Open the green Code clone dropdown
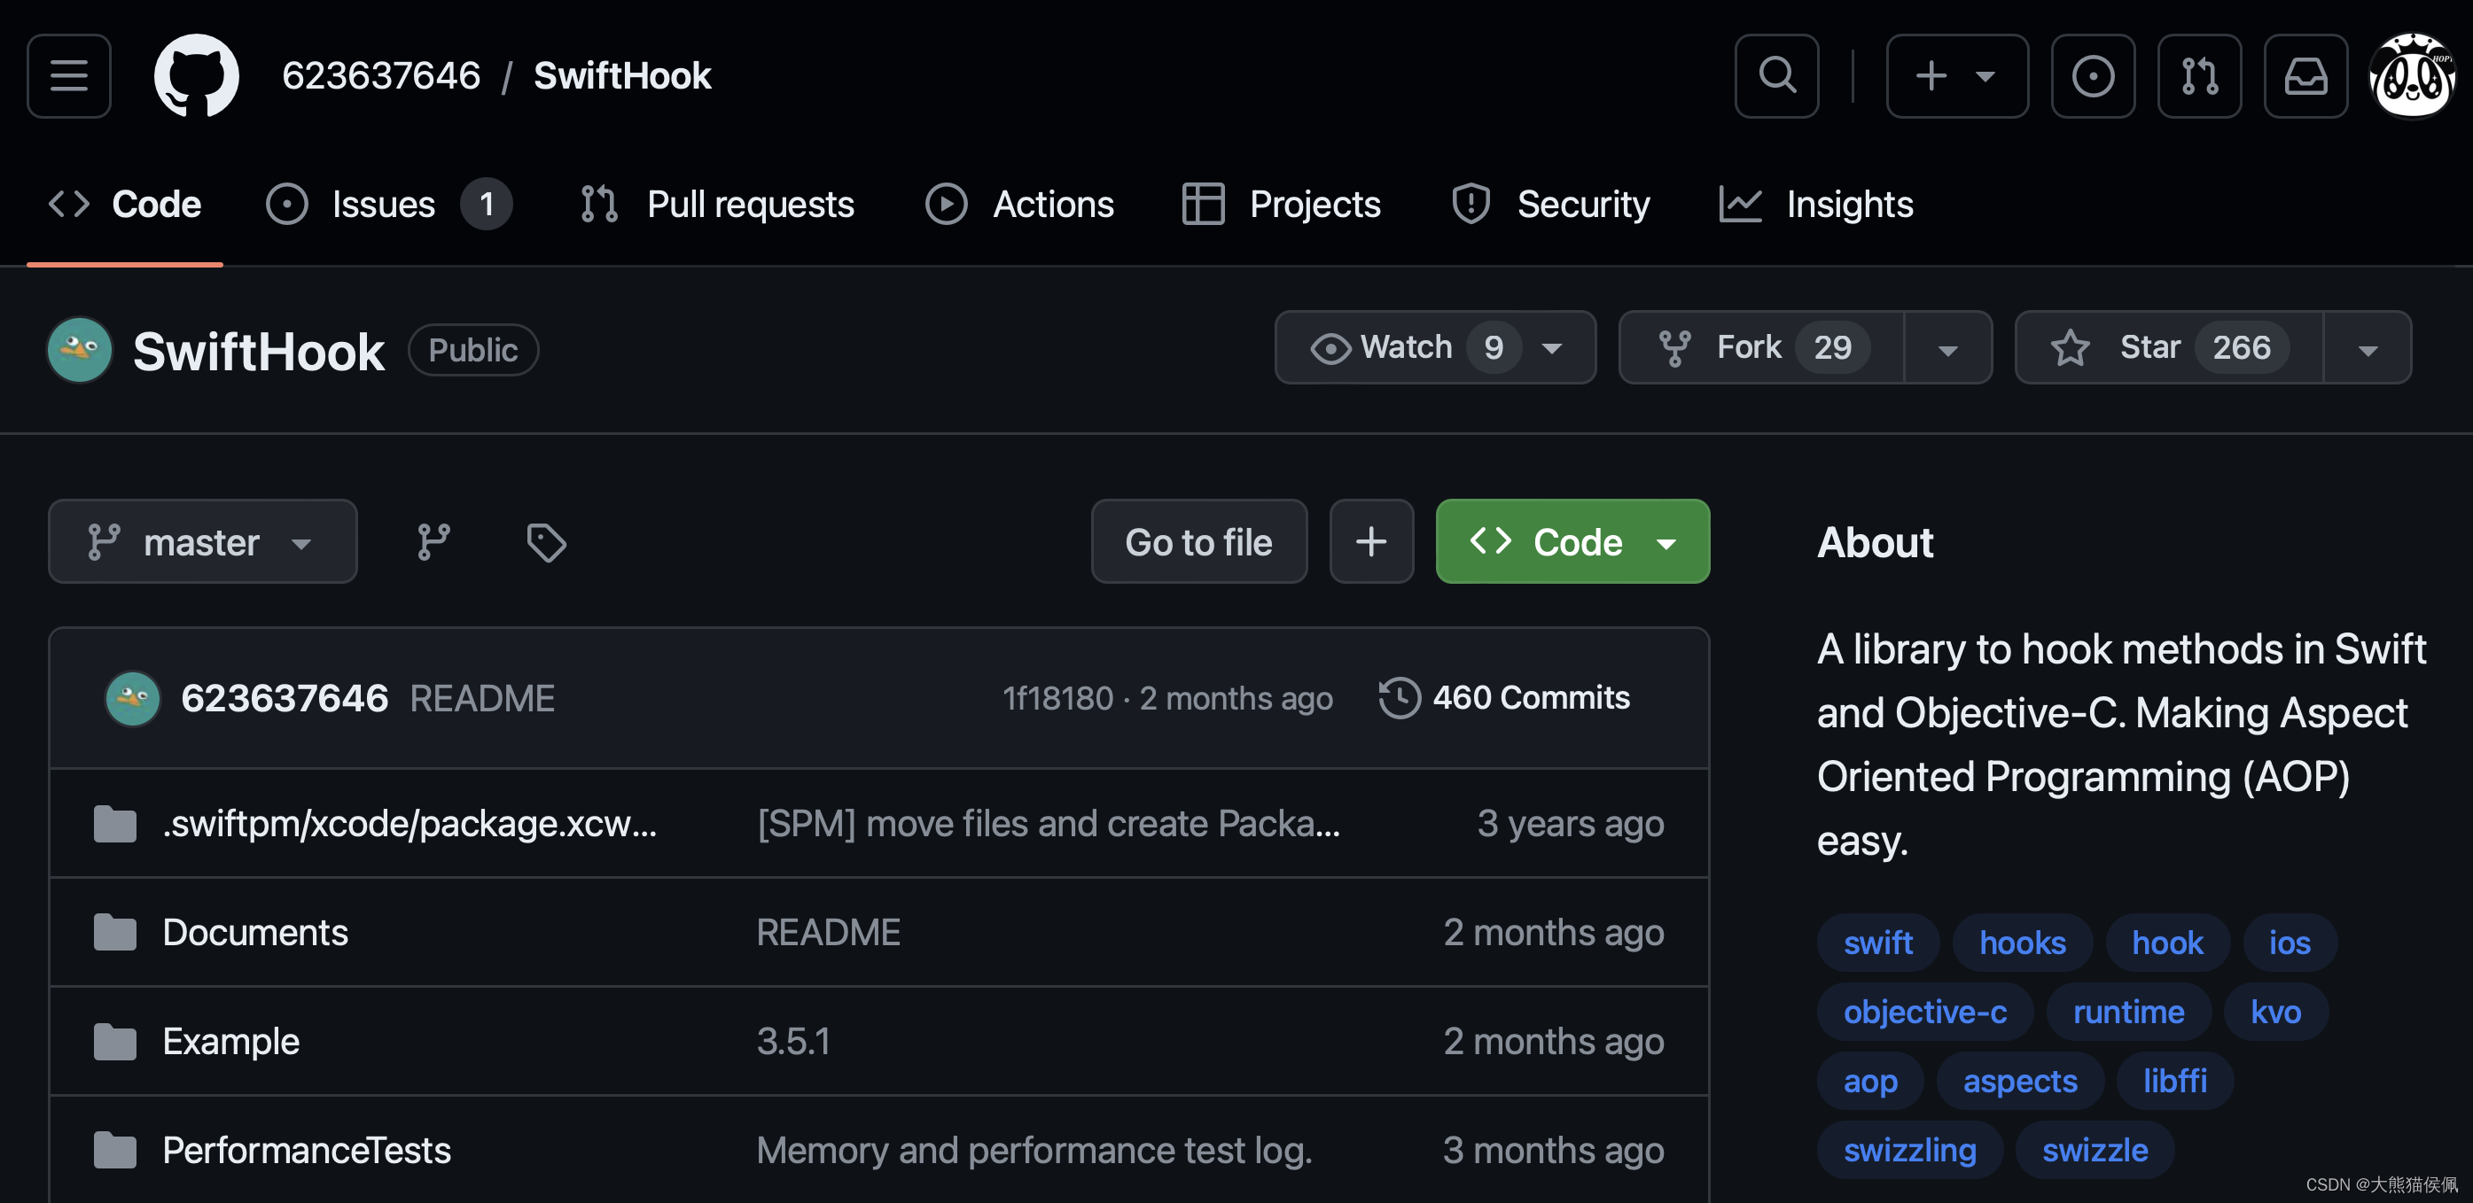This screenshot has width=2473, height=1203. (x=1572, y=542)
